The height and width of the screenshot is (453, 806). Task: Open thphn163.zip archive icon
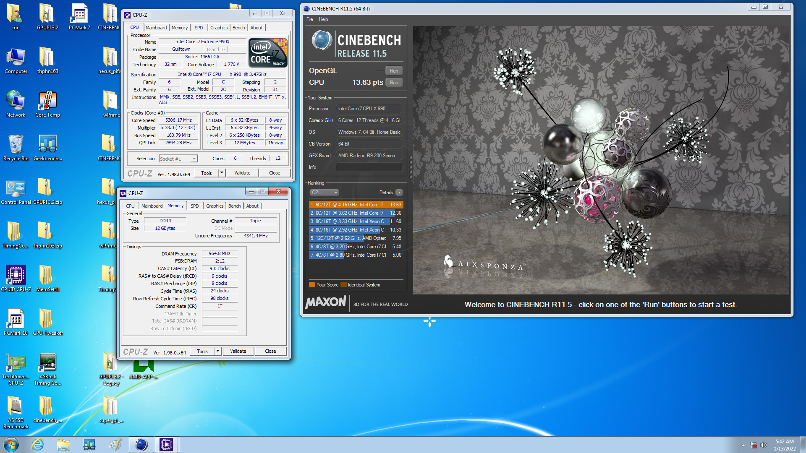point(47,235)
